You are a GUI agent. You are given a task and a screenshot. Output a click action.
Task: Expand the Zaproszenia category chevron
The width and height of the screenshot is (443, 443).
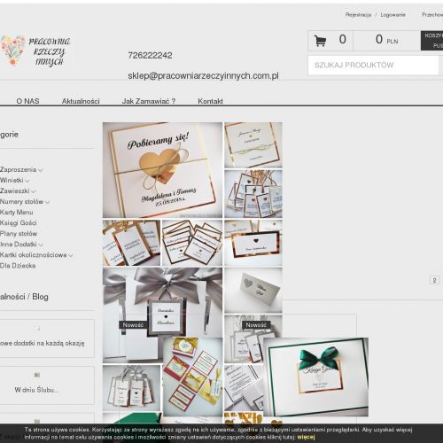pos(41,170)
